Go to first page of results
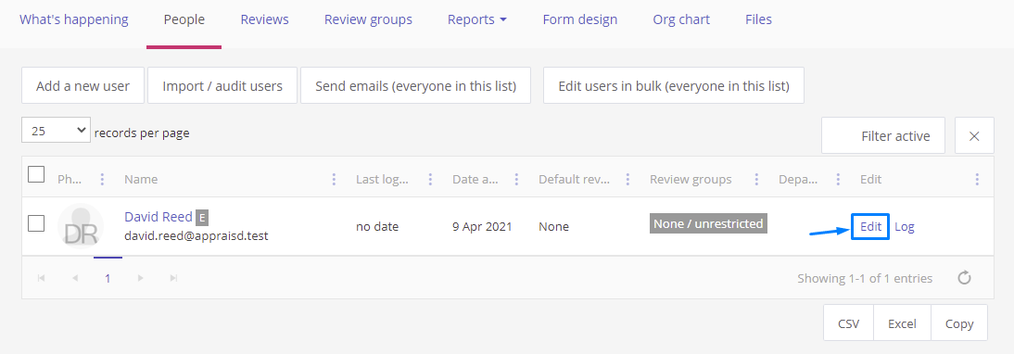Image resolution: width=1014 pixels, height=354 pixels. point(42,278)
